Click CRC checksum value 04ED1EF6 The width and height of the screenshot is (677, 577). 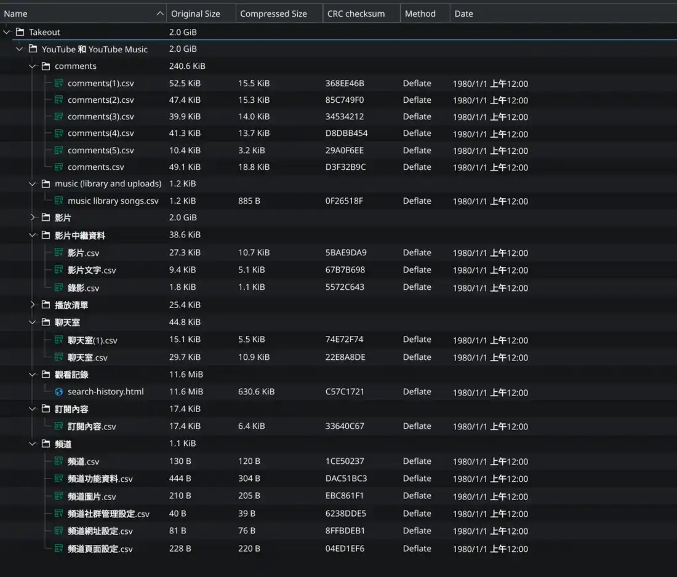pos(345,549)
